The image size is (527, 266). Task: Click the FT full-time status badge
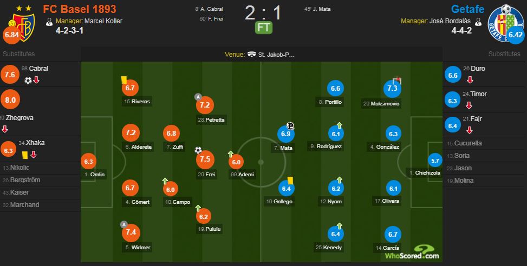coord(264,27)
